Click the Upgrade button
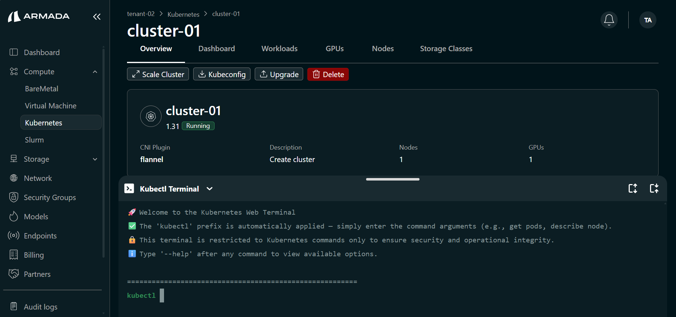 coord(279,74)
